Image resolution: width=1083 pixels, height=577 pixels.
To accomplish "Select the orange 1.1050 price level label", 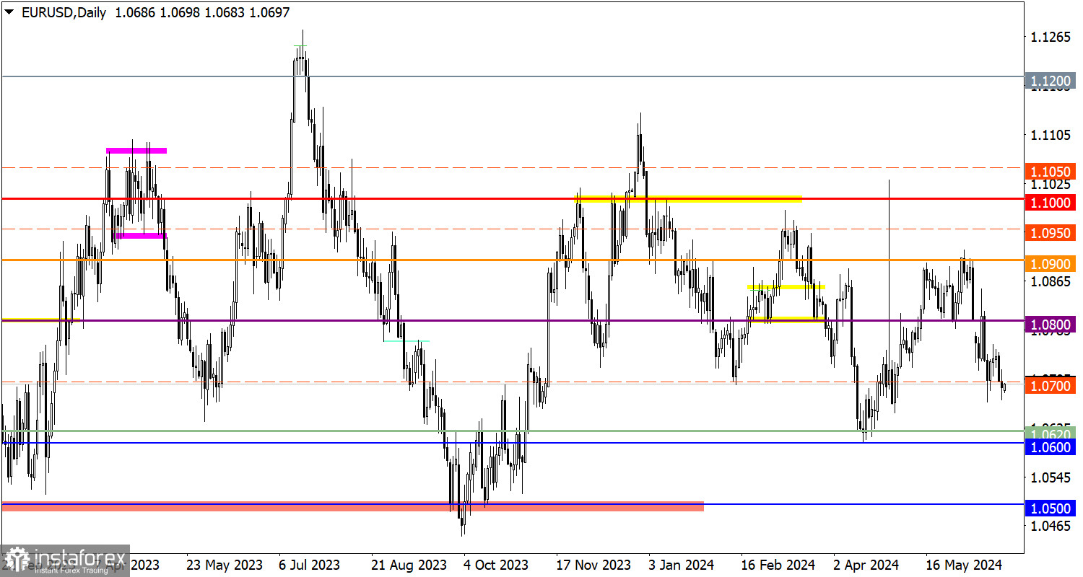I will pos(1049,172).
